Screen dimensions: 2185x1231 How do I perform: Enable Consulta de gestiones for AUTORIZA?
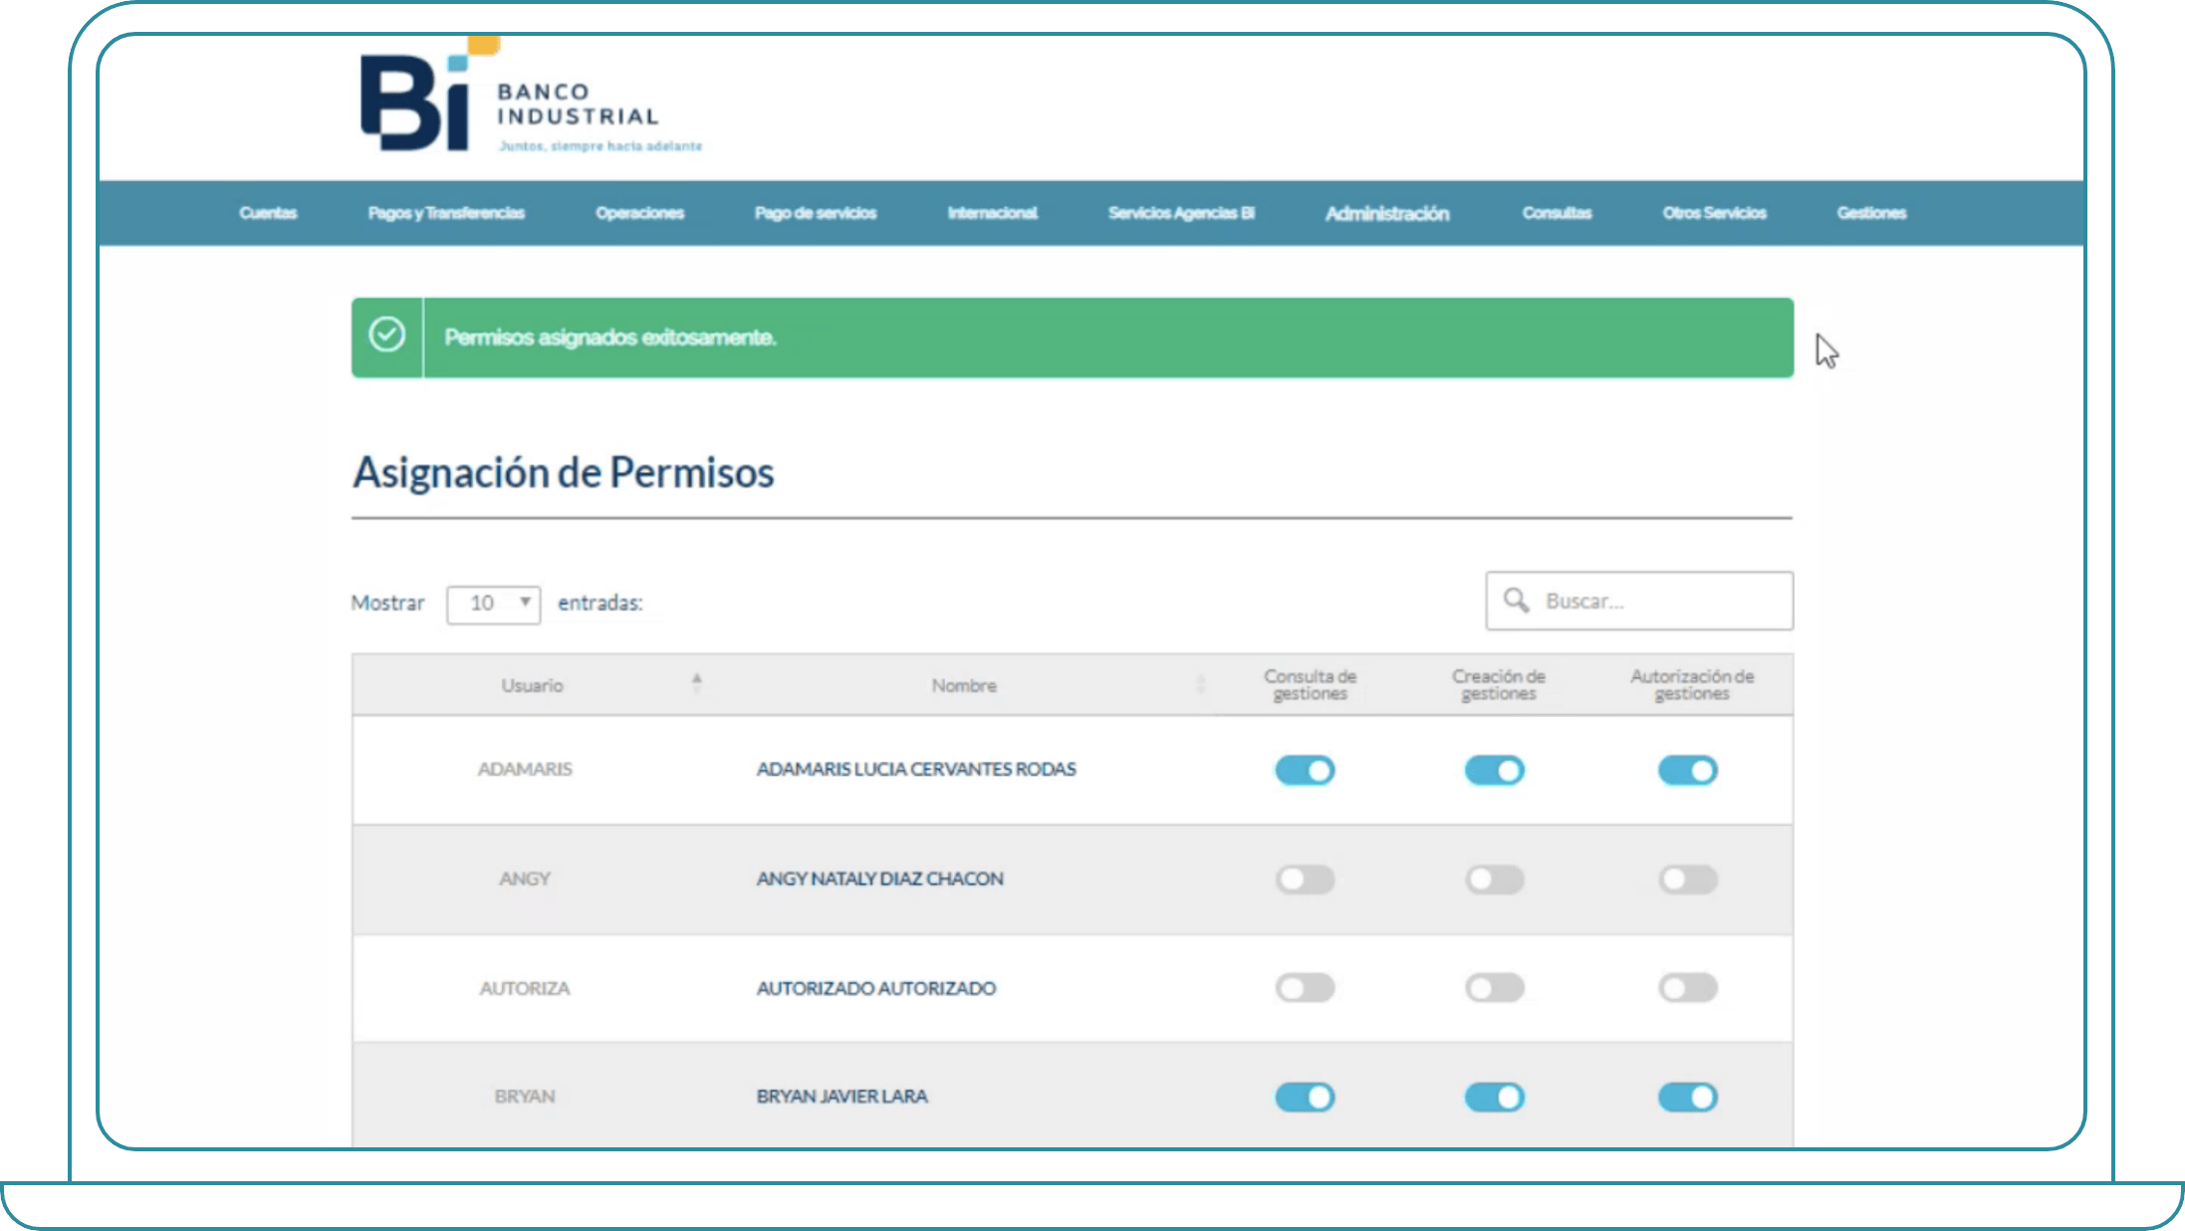coord(1305,987)
